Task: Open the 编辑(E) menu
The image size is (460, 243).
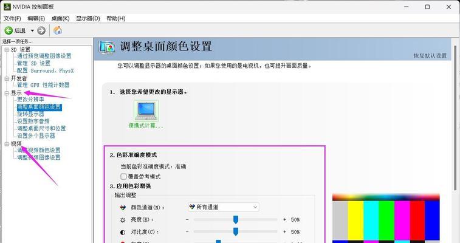Action: (36, 18)
